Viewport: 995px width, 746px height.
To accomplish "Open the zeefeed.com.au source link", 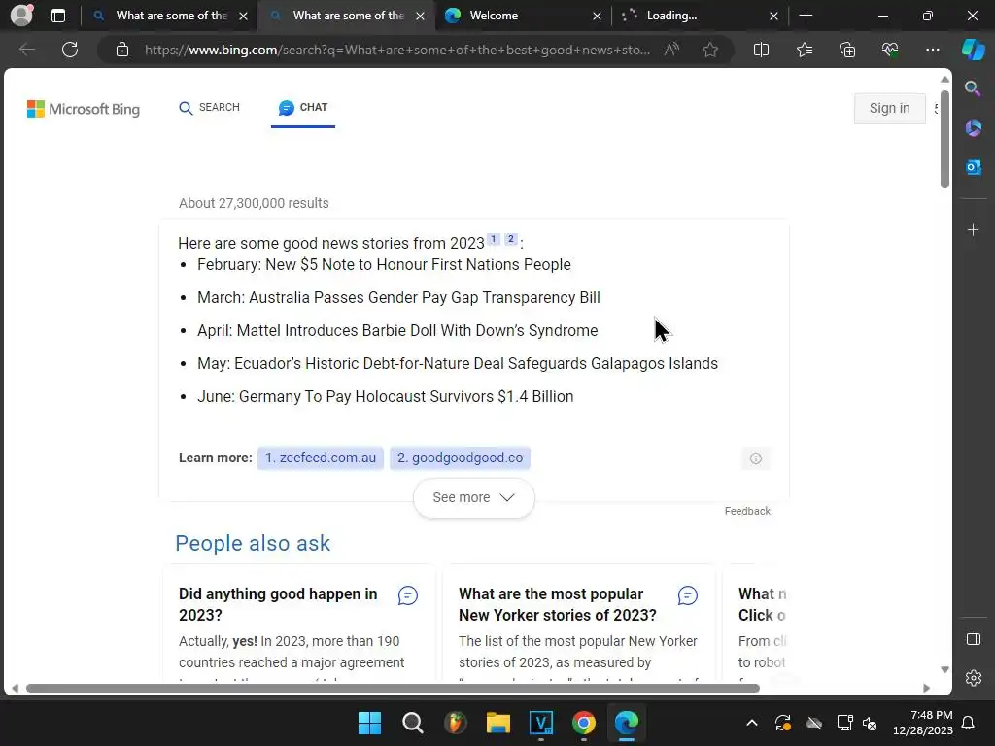I will pyautogui.click(x=321, y=458).
